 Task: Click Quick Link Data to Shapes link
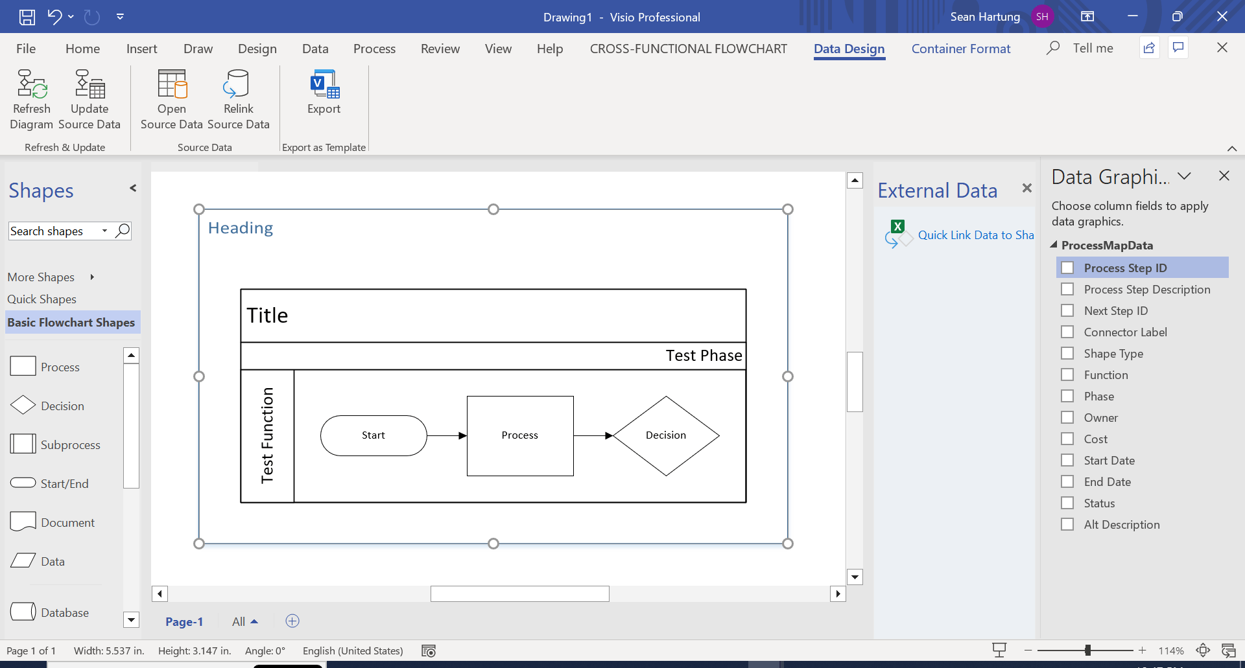coord(976,235)
